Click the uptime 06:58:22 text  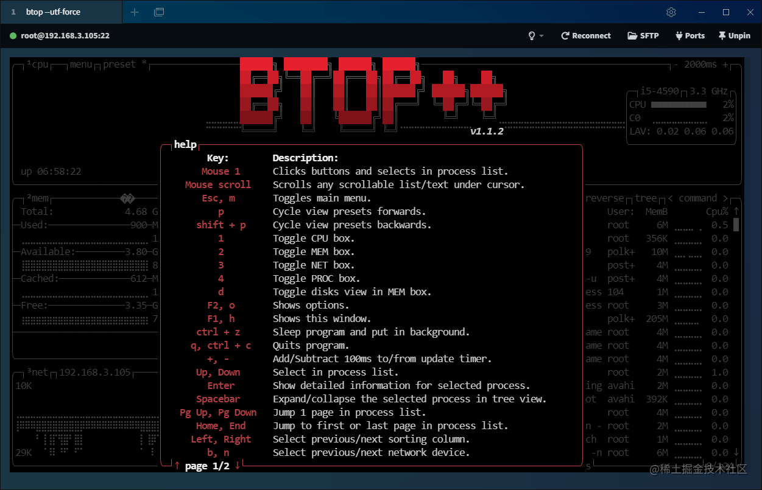click(51, 171)
